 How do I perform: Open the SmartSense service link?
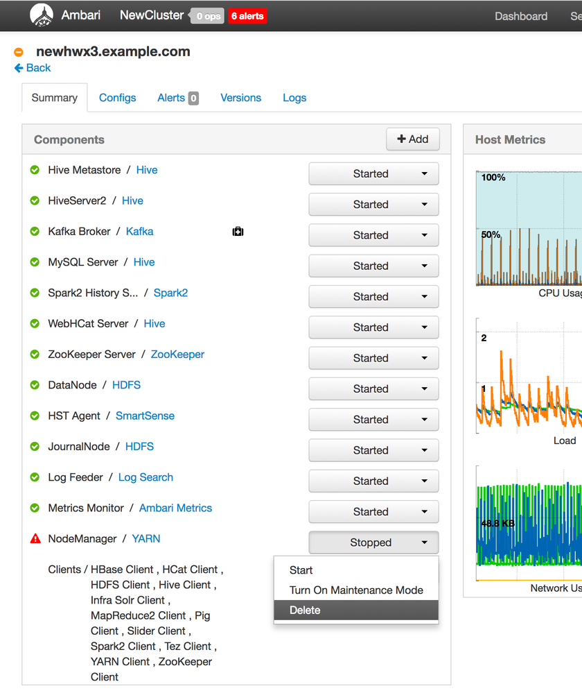click(145, 416)
